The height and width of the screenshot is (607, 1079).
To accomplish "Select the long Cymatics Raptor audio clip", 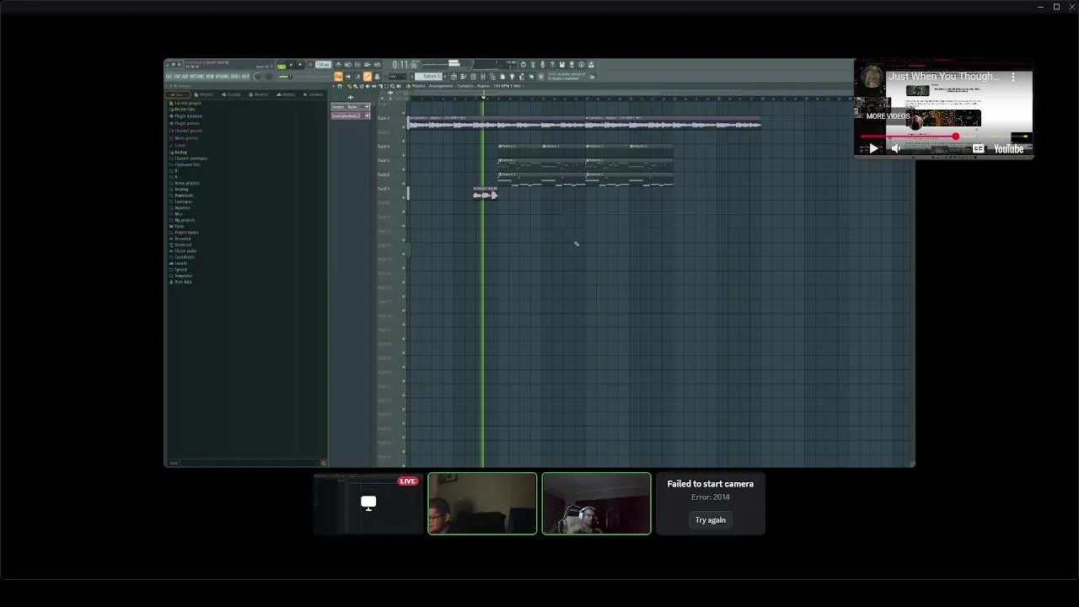I will click(x=584, y=123).
